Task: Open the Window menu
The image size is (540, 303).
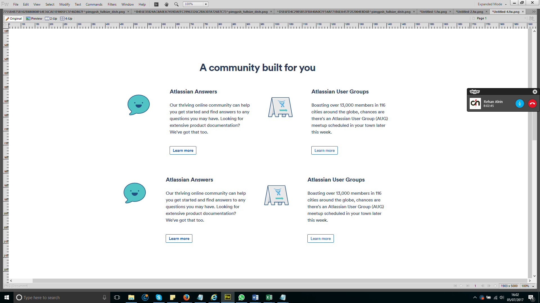Action: point(127,4)
